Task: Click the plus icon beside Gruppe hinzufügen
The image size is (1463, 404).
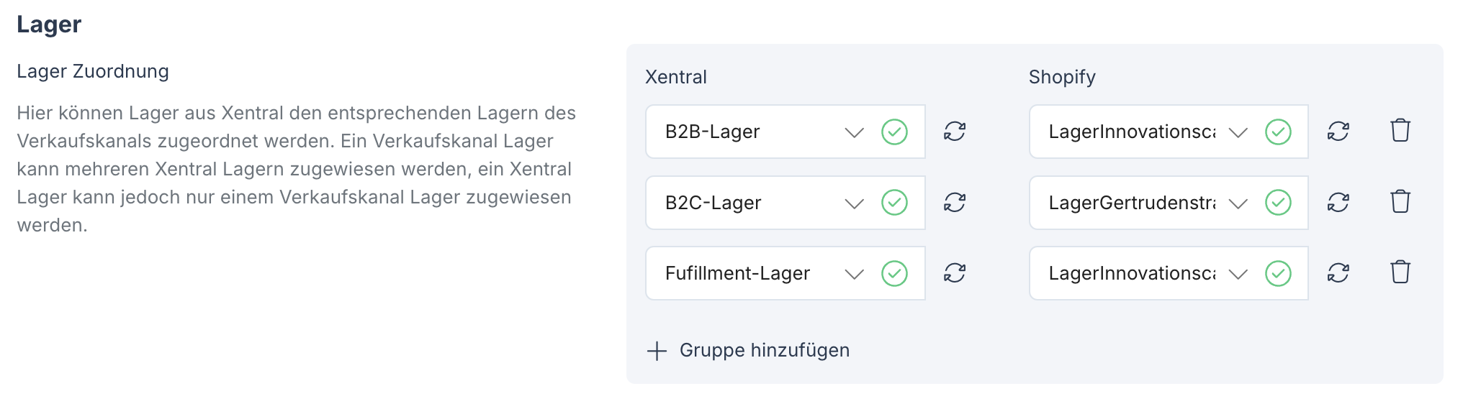Action: point(657,351)
